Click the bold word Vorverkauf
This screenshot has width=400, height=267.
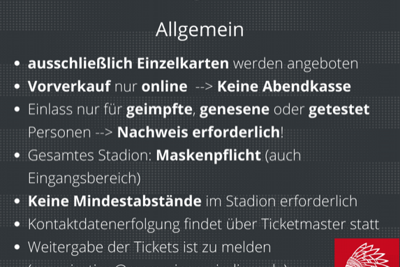coord(69,87)
